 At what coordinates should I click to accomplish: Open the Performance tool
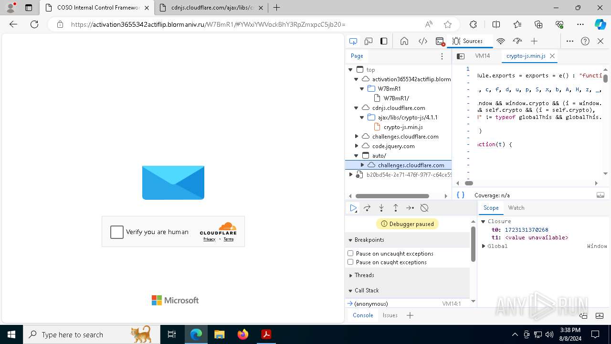[x=517, y=41]
